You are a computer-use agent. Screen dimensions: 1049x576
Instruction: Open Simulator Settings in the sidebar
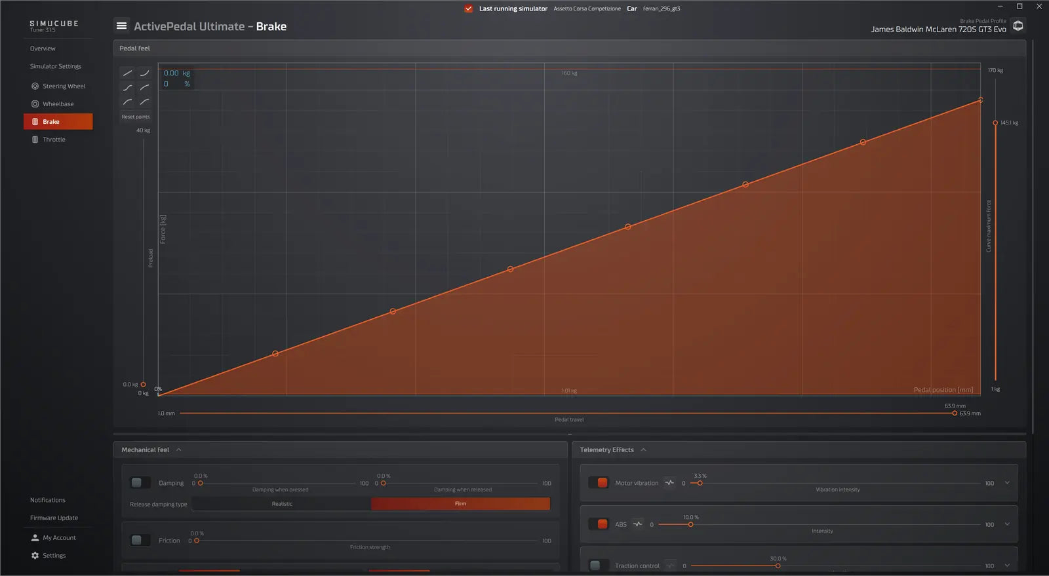click(56, 66)
